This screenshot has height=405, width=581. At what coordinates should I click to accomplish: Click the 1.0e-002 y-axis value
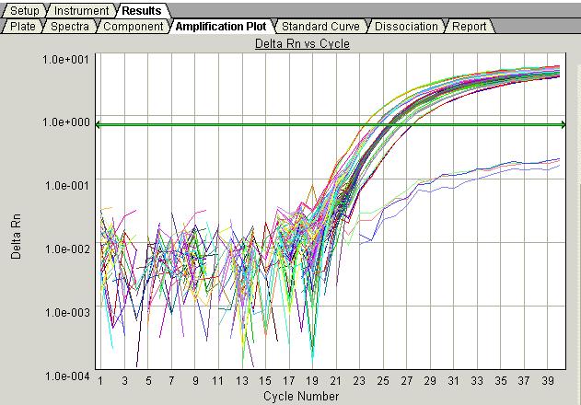(66, 249)
